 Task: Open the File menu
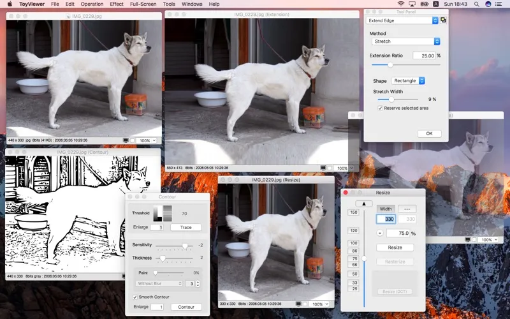pyautogui.click(x=55, y=4)
